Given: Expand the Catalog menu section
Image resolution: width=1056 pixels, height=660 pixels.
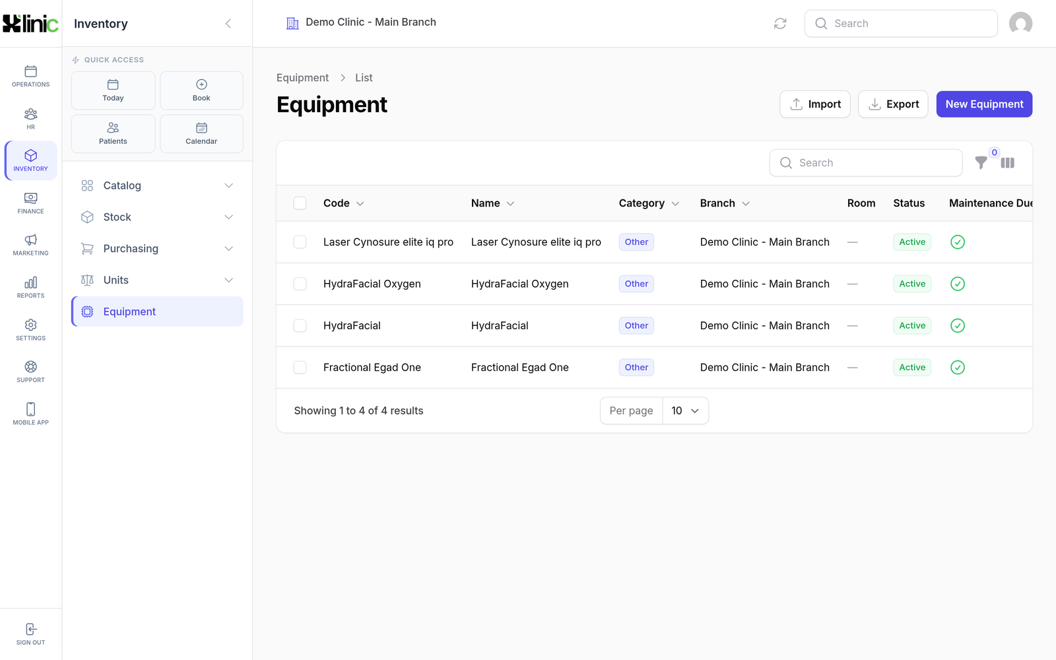Looking at the screenshot, I should pyautogui.click(x=157, y=185).
